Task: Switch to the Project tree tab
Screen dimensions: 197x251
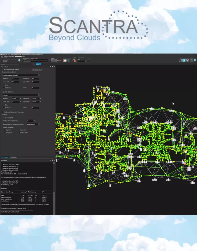Action: [13, 157]
